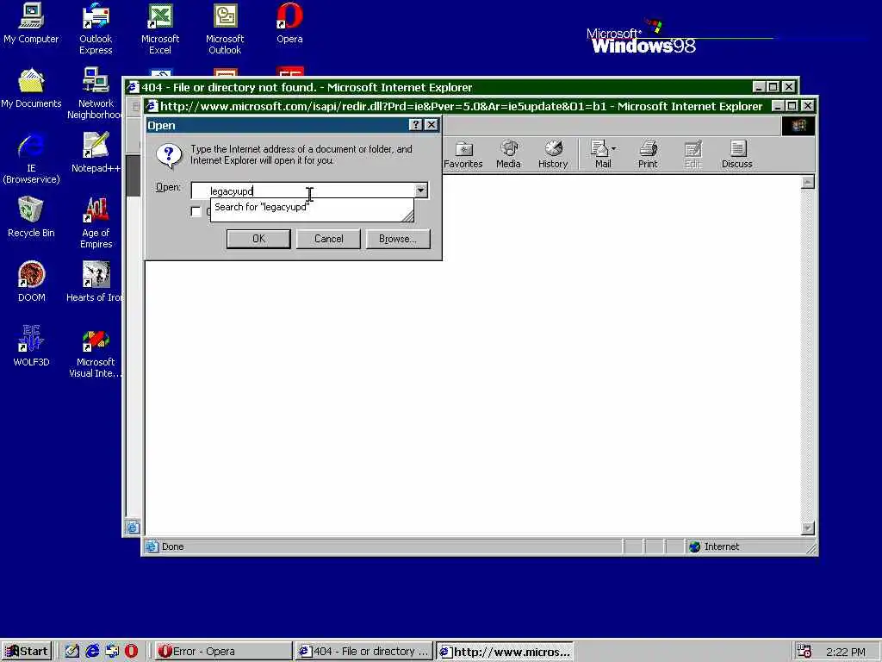The height and width of the screenshot is (662, 882).
Task: Click the Open dialog help button
Action: coord(415,125)
